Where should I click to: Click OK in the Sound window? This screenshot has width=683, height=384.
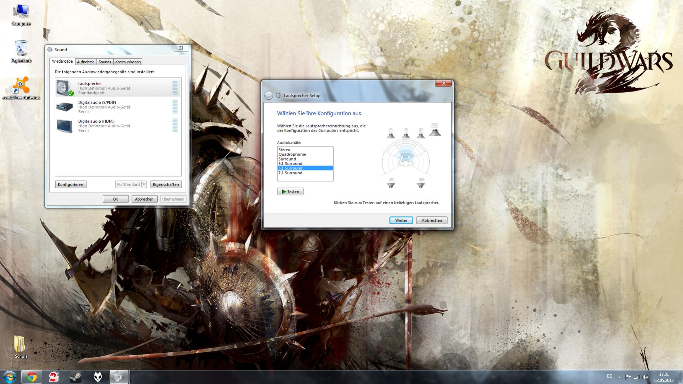coord(116,199)
